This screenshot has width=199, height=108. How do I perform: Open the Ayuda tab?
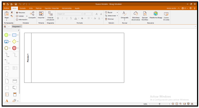click(77, 8)
